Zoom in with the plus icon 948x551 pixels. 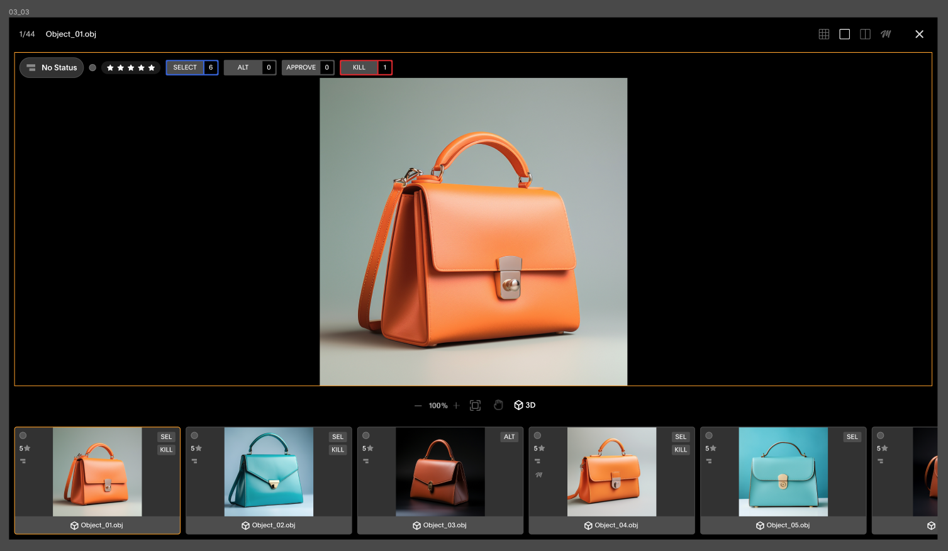[x=457, y=406]
